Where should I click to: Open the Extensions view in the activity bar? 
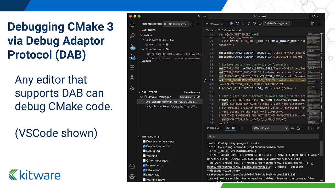point(132,67)
